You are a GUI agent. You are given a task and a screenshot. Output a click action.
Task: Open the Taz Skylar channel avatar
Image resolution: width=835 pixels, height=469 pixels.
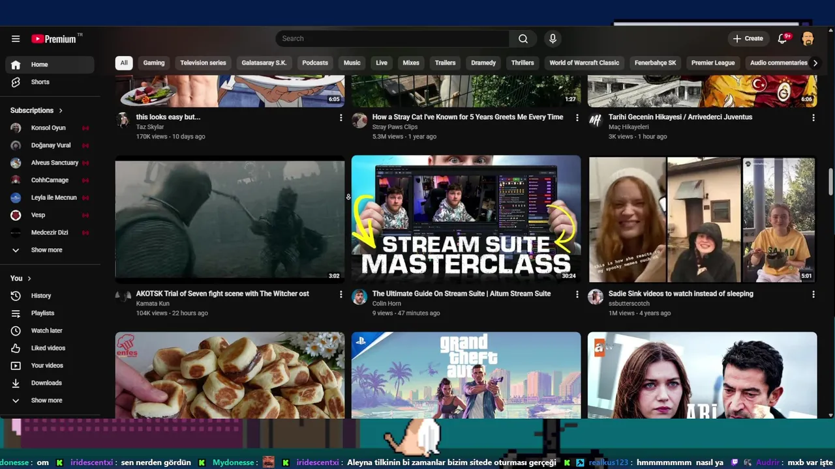pyautogui.click(x=123, y=120)
